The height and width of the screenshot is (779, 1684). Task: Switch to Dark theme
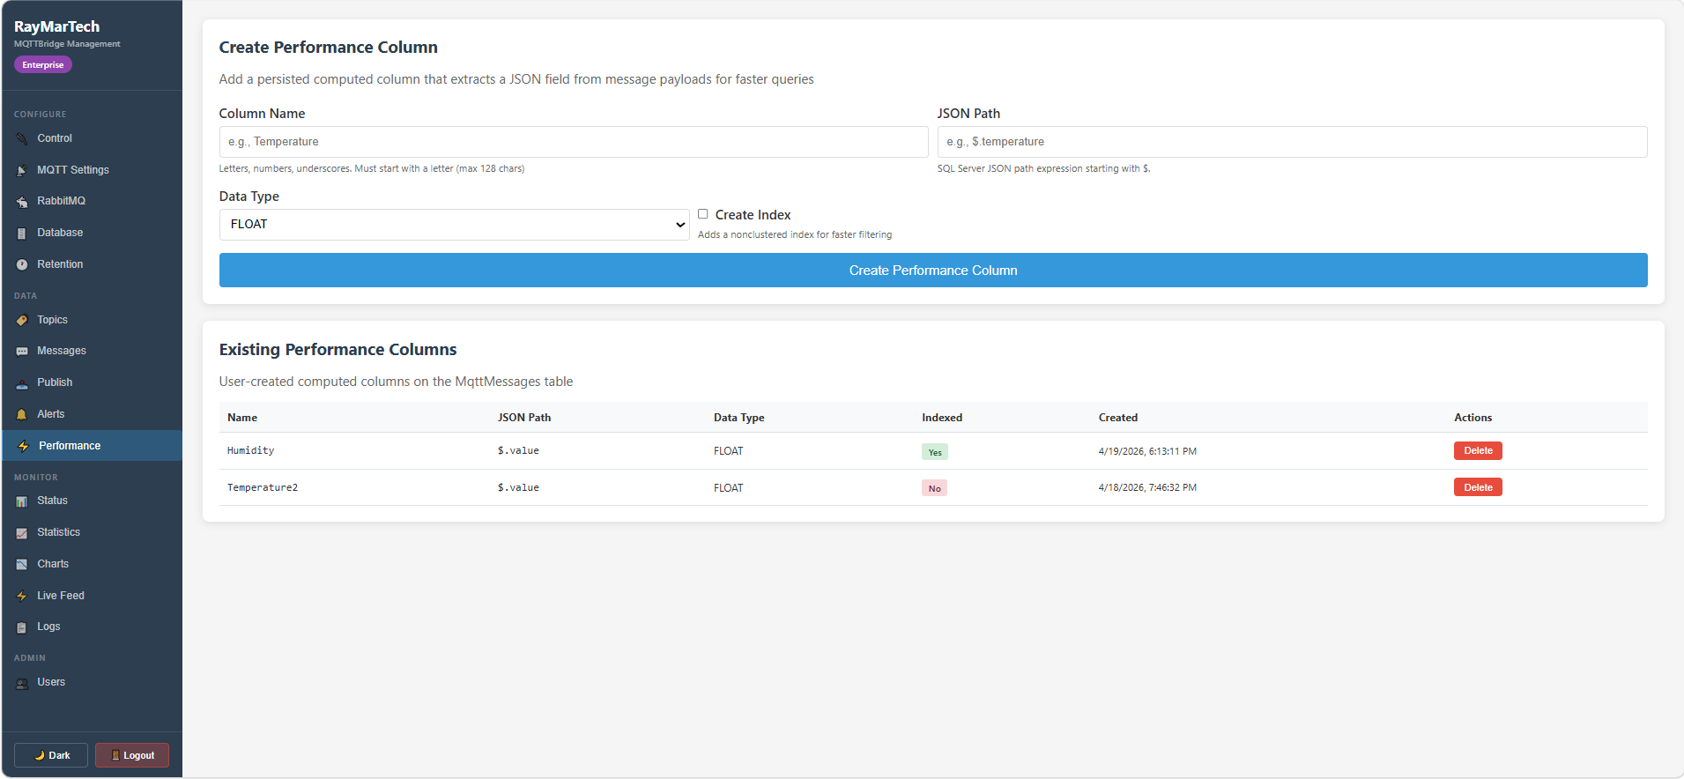(x=51, y=755)
